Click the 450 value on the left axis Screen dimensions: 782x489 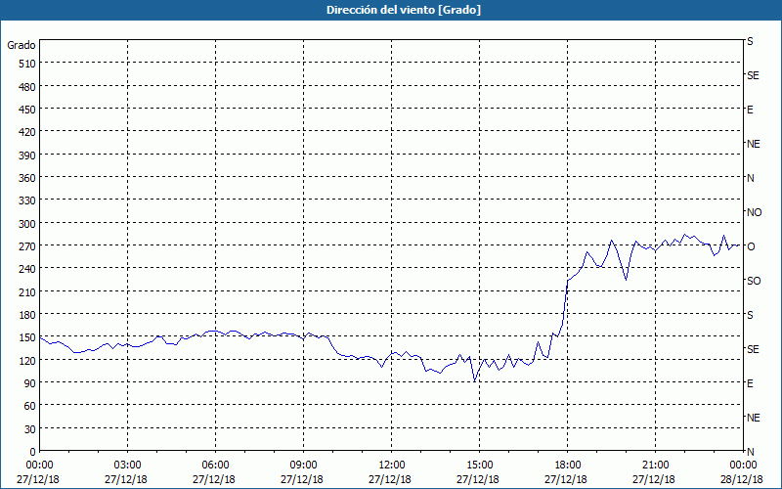coord(27,110)
